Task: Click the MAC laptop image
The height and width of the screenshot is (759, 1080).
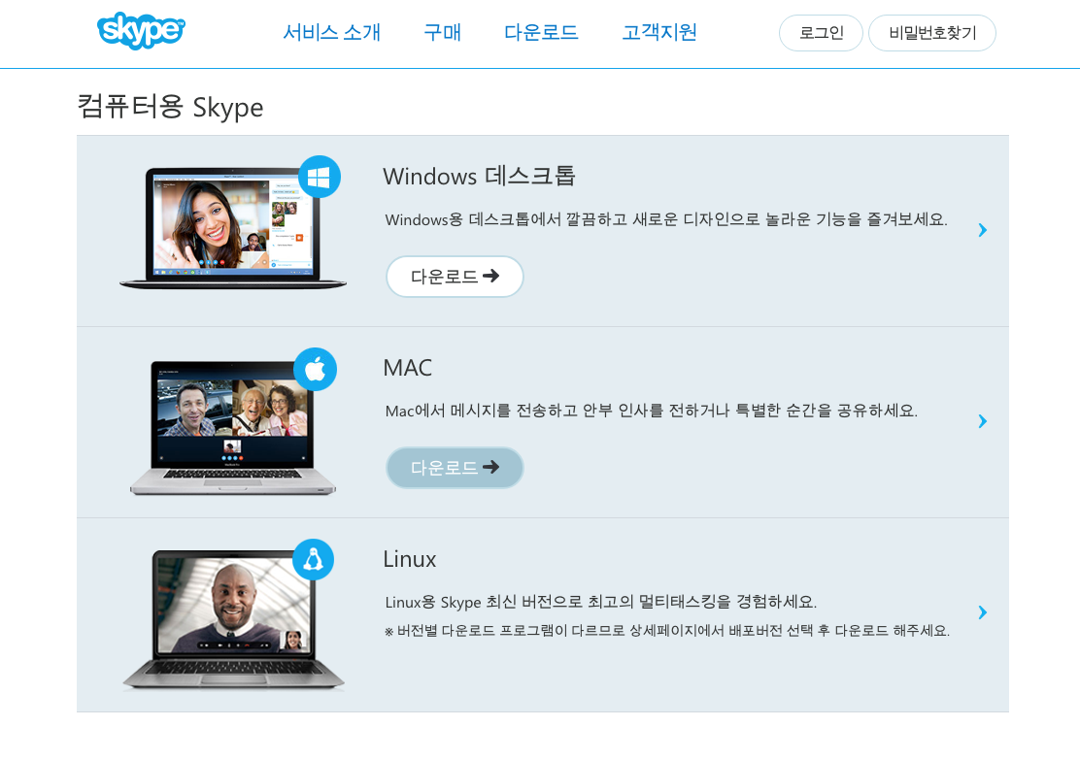Action: point(233,427)
